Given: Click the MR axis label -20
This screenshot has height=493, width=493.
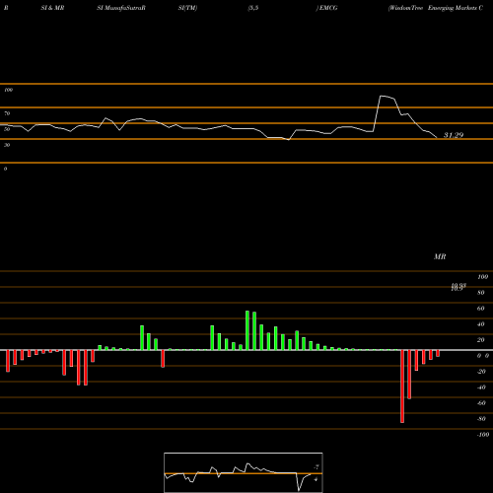Looking at the screenshot, I should coord(481,372).
